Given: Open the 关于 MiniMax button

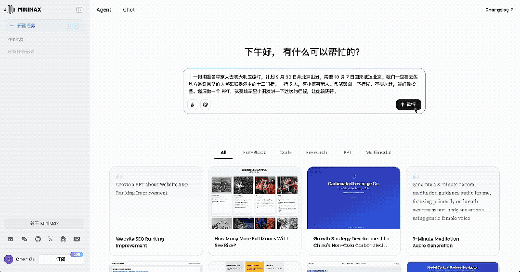Looking at the screenshot, I should pos(44,223).
